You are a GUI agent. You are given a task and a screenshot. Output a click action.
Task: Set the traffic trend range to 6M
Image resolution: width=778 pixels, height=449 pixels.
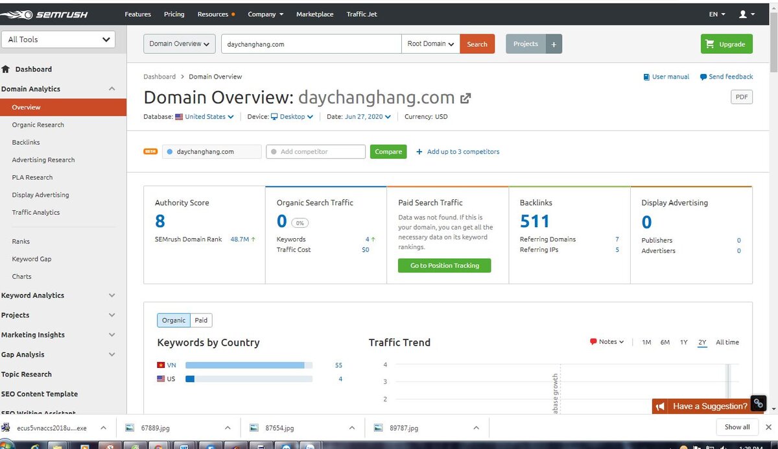(x=665, y=342)
